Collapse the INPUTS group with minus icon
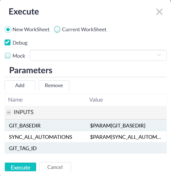The width and height of the screenshot is (171, 176). [9, 113]
